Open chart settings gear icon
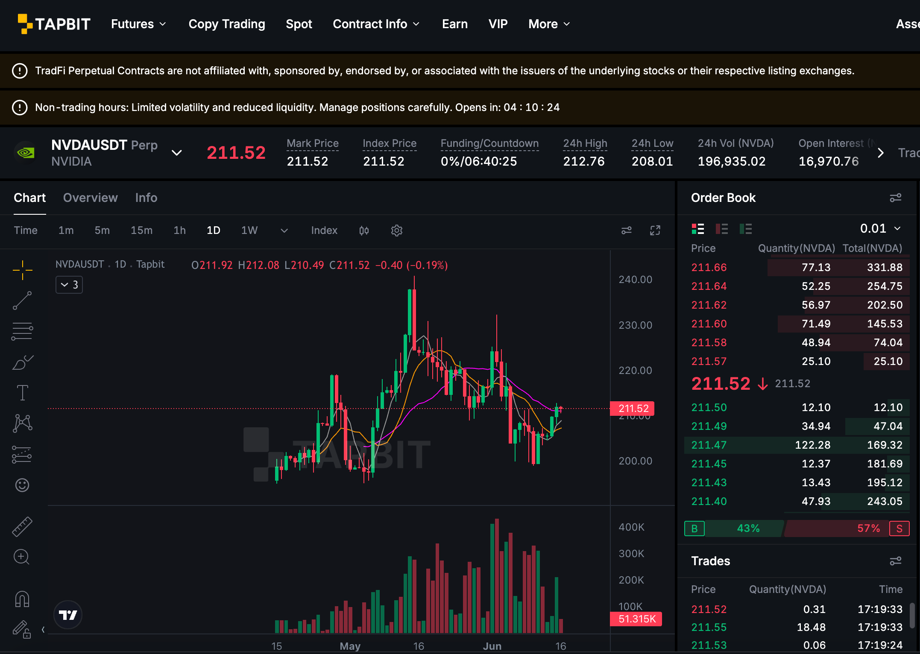 pos(397,231)
